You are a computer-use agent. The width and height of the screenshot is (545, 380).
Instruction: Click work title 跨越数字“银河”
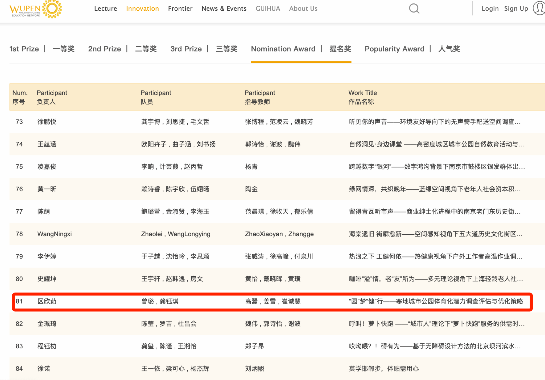[437, 167]
